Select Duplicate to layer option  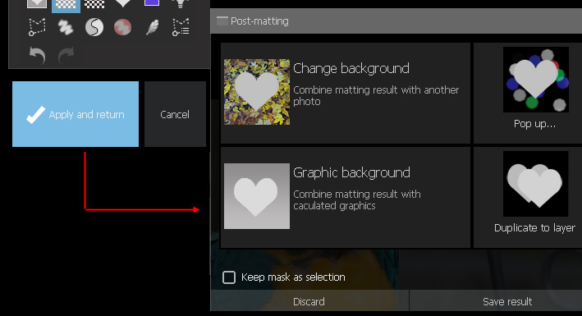click(x=535, y=197)
